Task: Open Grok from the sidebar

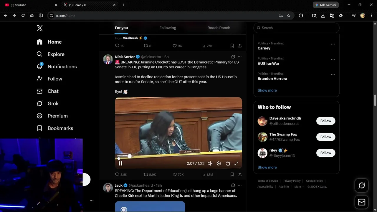Action: [47, 104]
